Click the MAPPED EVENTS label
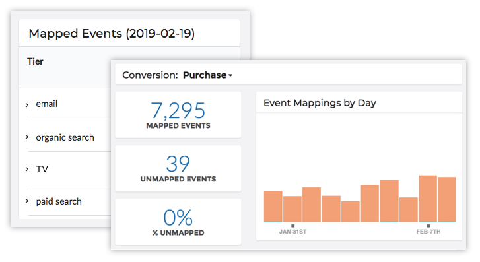 (x=178, y=126)
